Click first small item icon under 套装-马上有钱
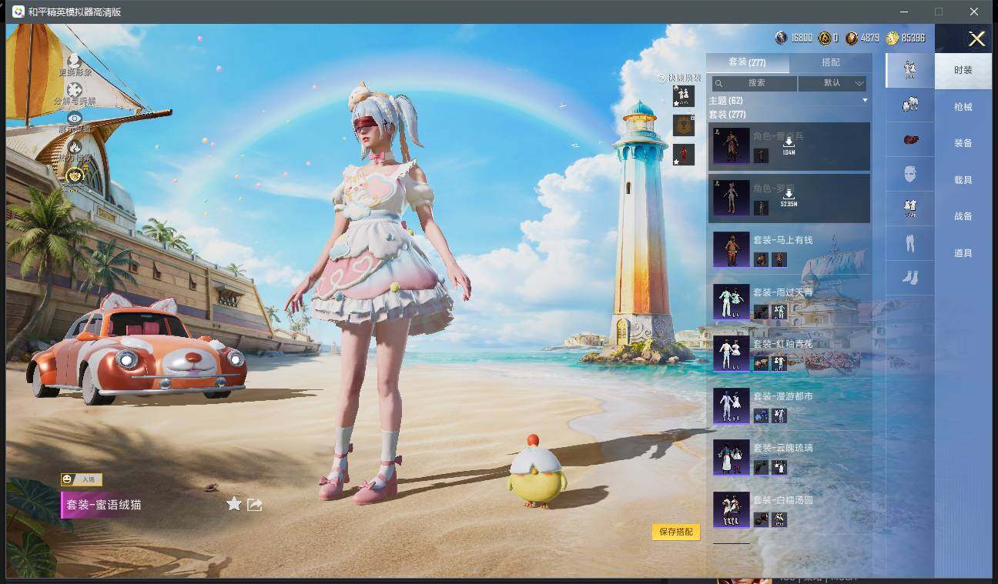998x584 pixels. pos(761,259)
